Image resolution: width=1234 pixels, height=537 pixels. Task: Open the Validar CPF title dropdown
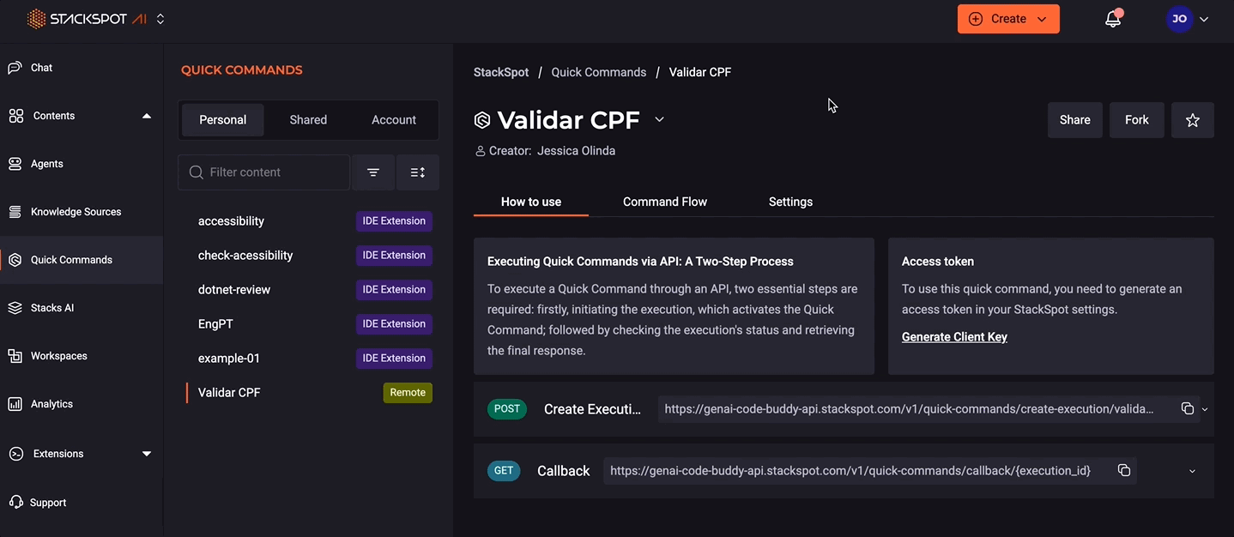point(659,119)
